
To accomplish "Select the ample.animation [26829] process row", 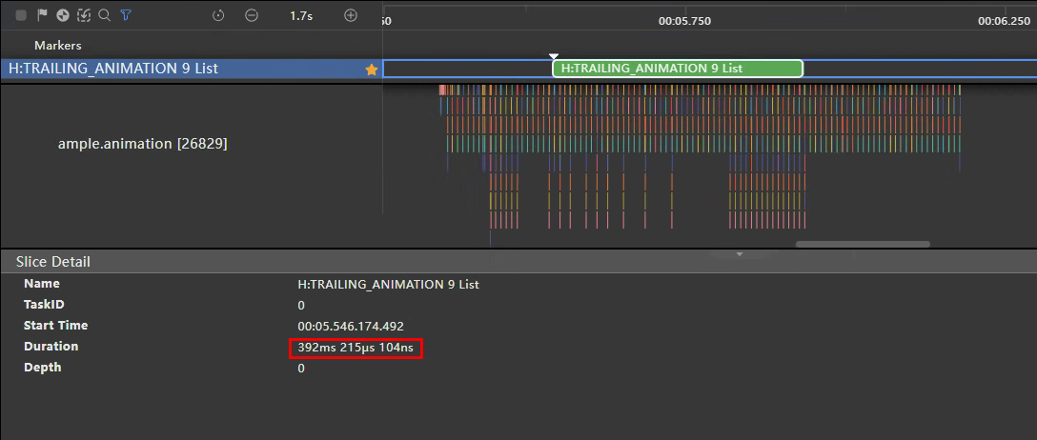I will (x=143, y=144).
